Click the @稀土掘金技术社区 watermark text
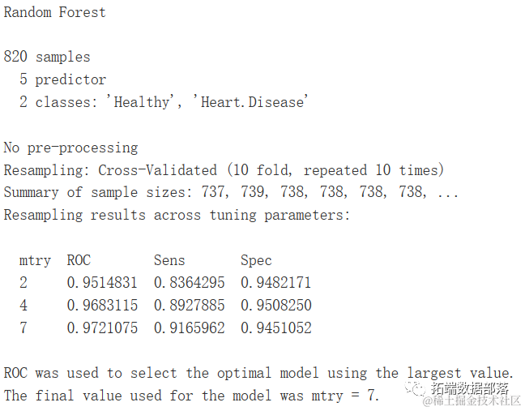 pyautogui.click(x=472, y=401)
